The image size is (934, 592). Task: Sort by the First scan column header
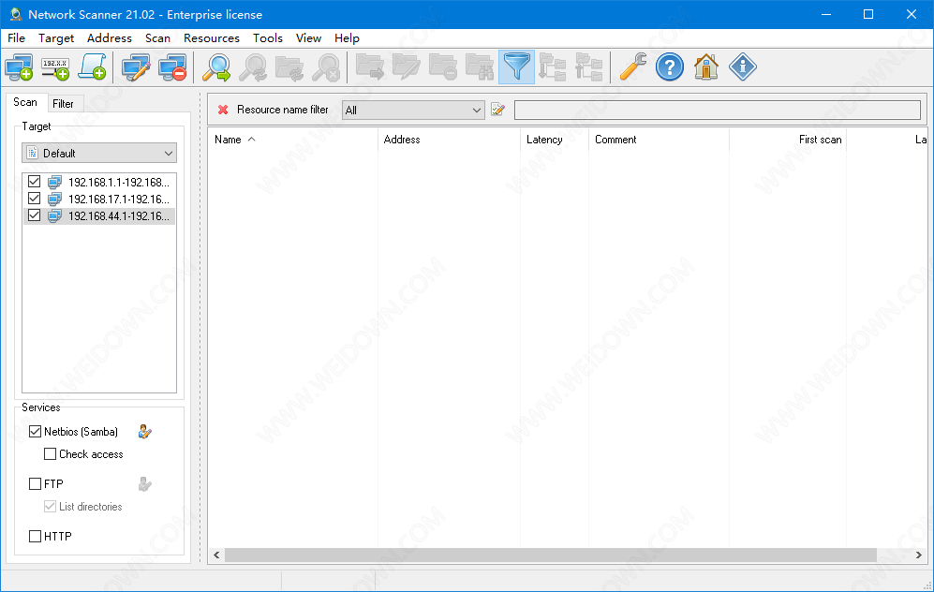pyautogui.click(x=788, y=140)
